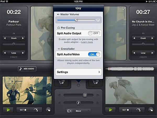Select the Parkour track title
This screenshot has height=118, width=157.
click(x=14, y=22)
